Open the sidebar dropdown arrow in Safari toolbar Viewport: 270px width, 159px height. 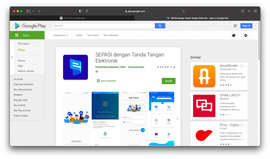33,11
